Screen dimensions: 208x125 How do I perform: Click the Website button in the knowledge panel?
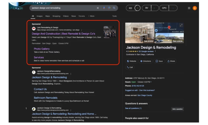[132, 61]
